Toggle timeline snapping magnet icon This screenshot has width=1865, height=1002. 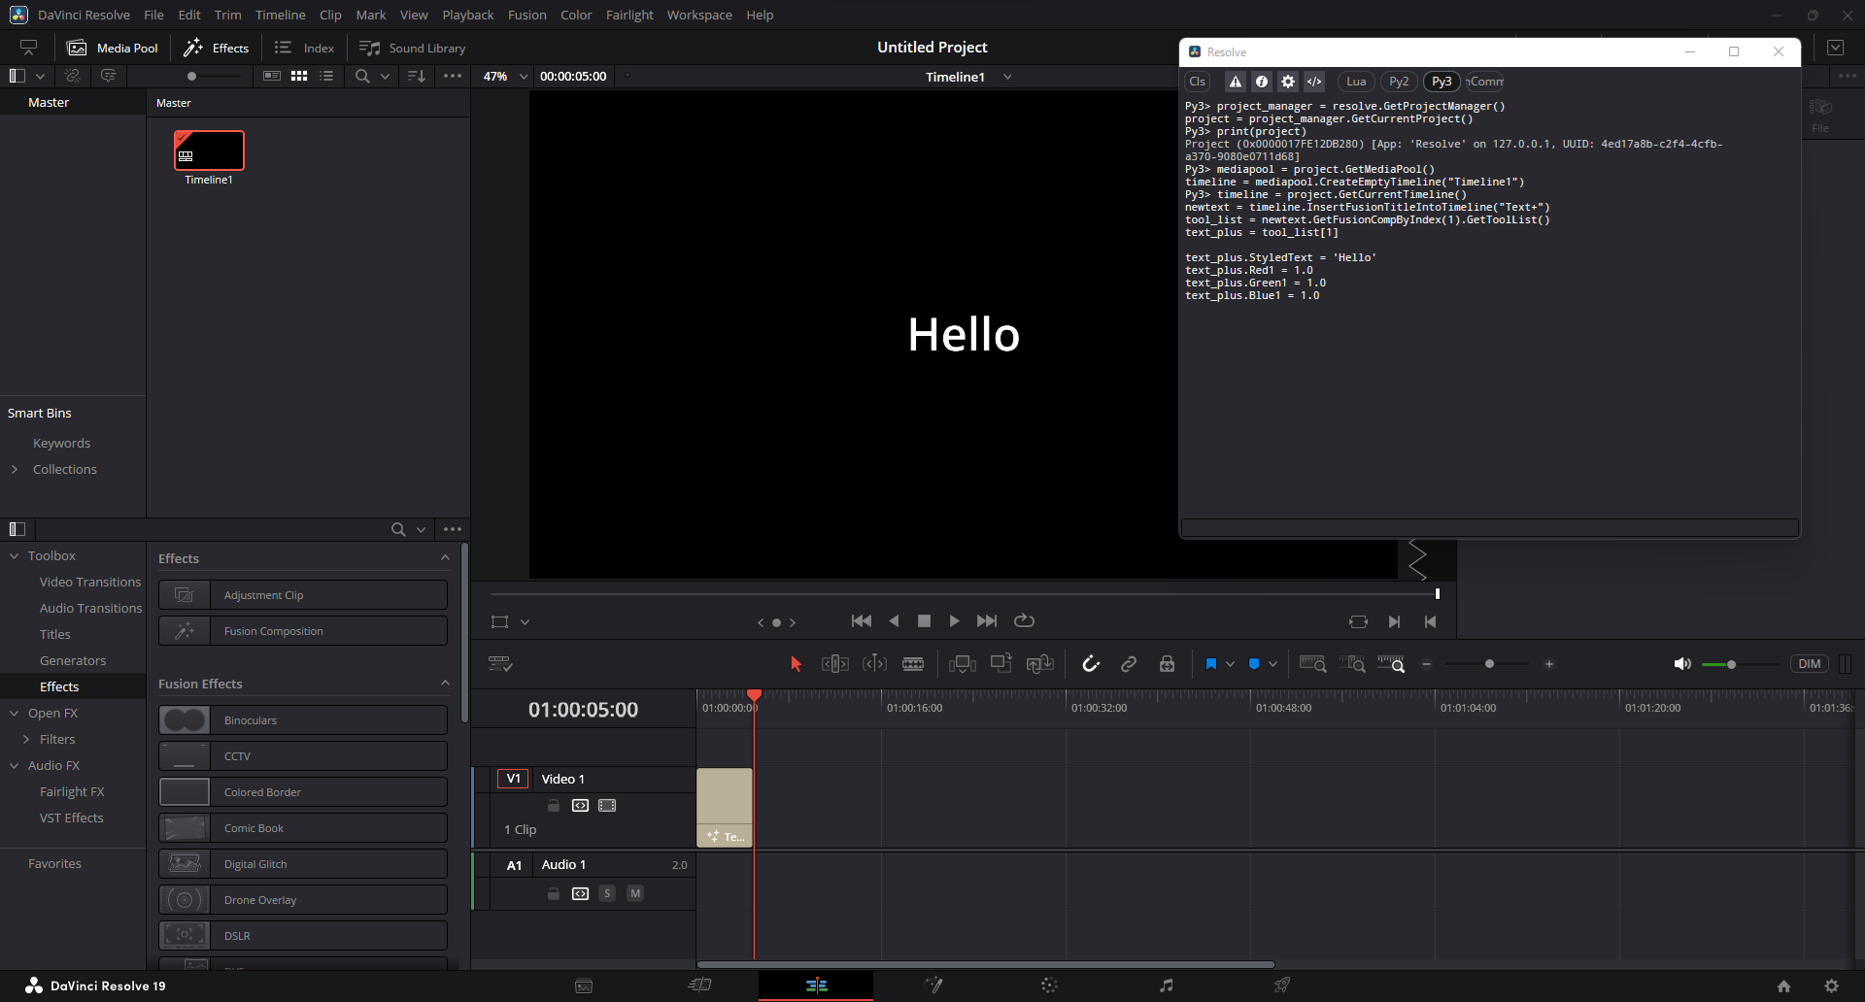coord(1091,664)
